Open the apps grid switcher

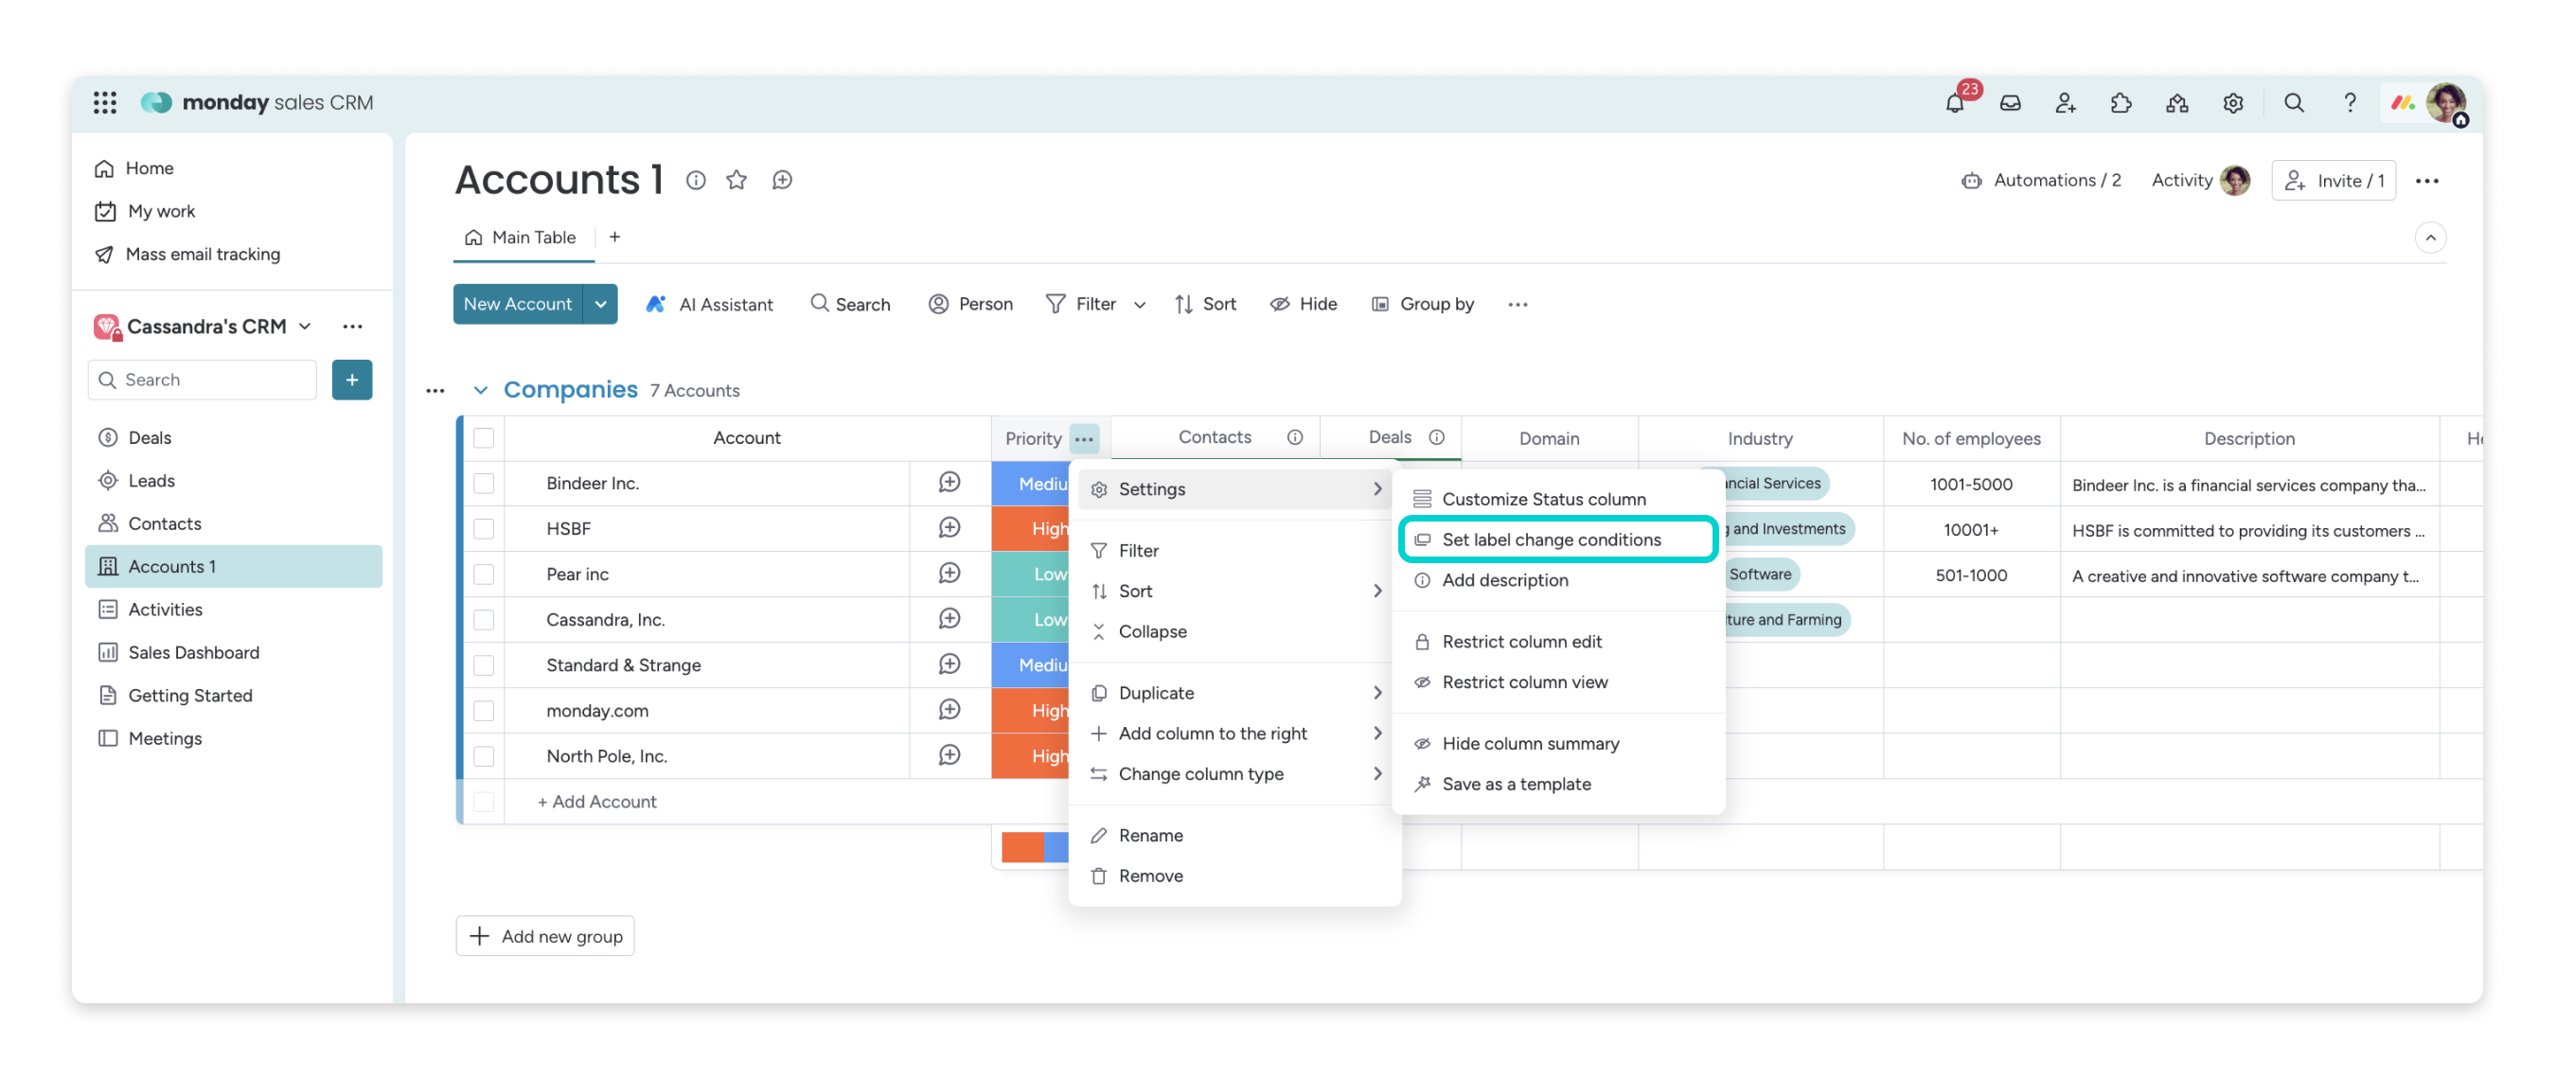tap(105, 102)
